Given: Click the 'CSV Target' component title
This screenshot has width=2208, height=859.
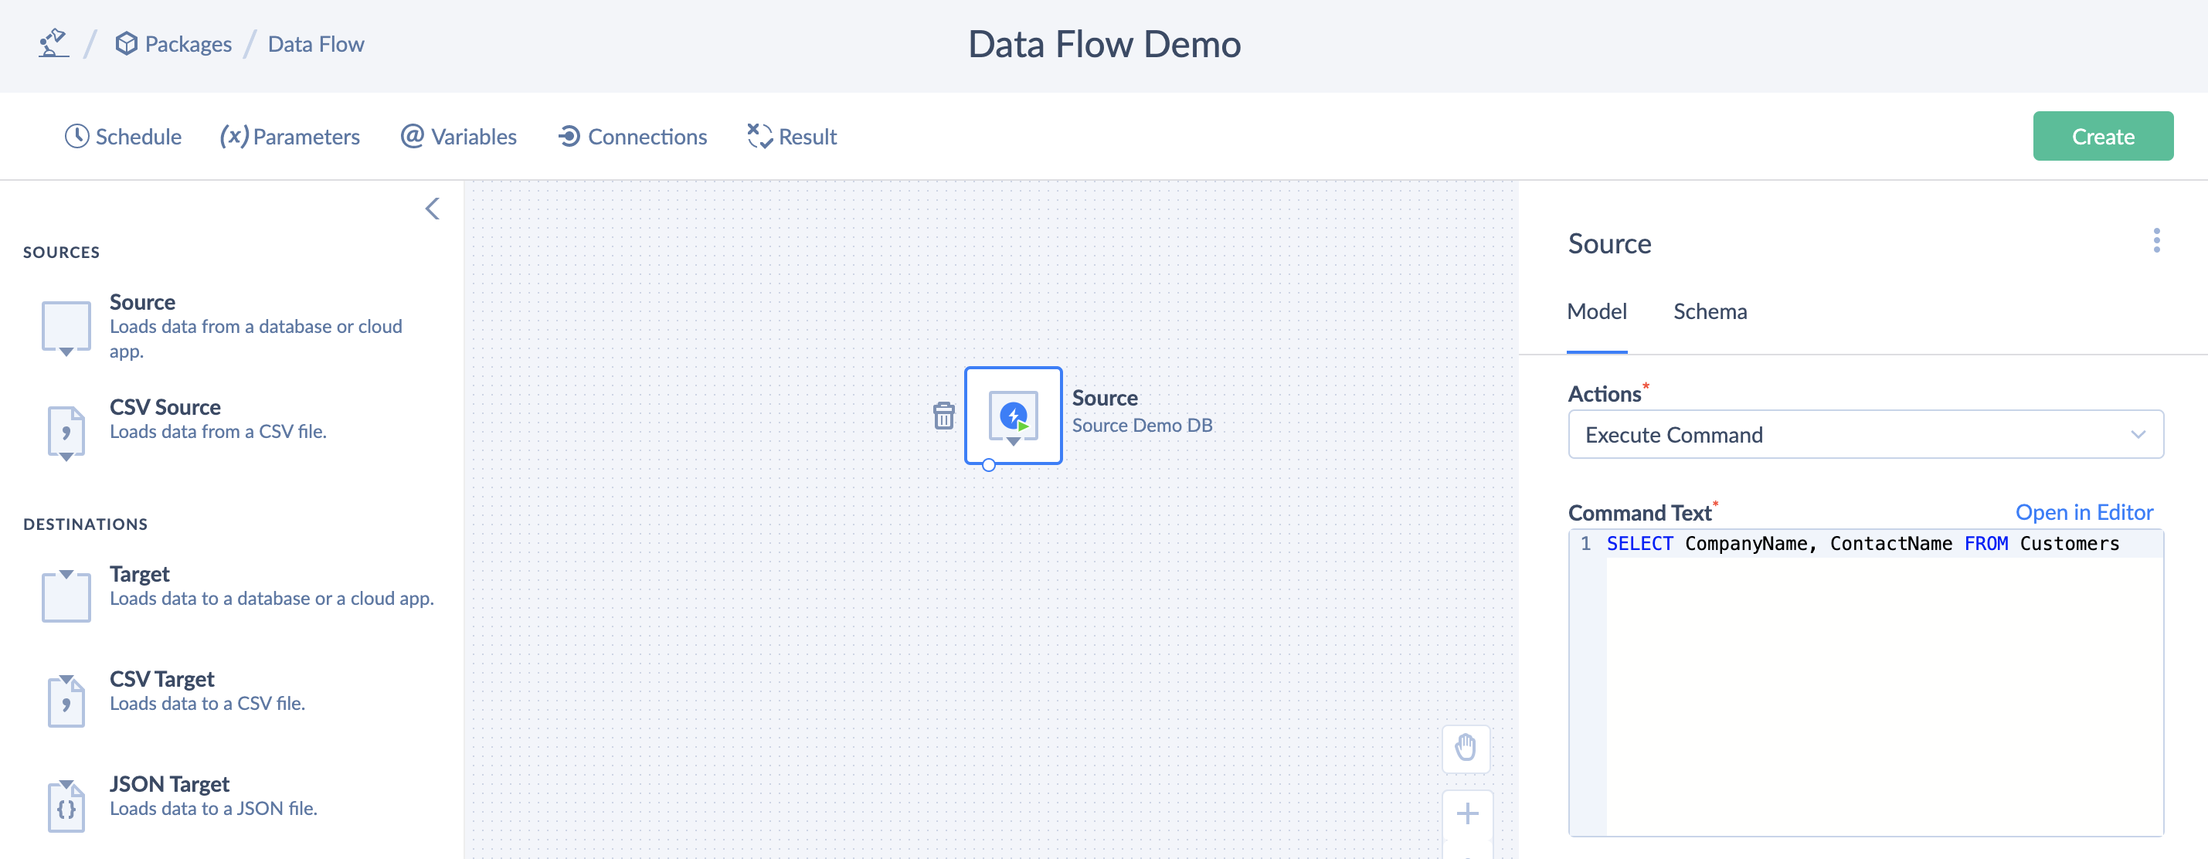Looking at the screenshot, I should click(x=162, y=679).
